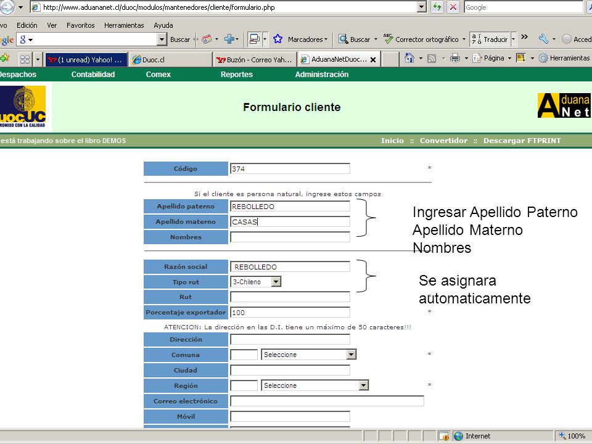592x444 pixels.
Task: Open the Comex navigation menu
Action: 158,75
